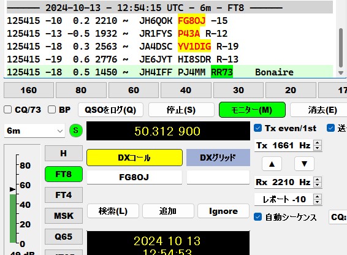This screenshot has width=347, height=255.
Task: Switch to FT4 mode
Action: point(64,195)
